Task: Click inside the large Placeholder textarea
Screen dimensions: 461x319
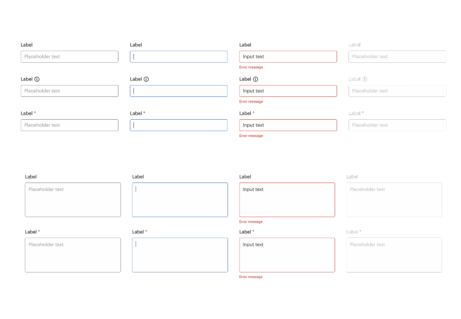Action: tap(72, 200)
